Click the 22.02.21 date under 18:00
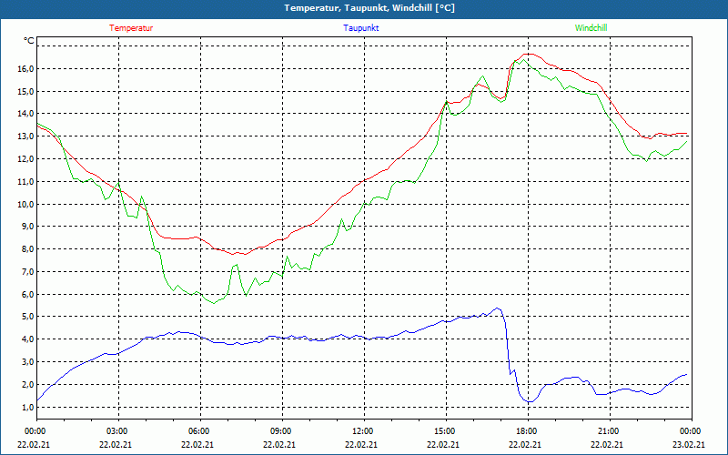The image size is (728, 455). [525, 444]
